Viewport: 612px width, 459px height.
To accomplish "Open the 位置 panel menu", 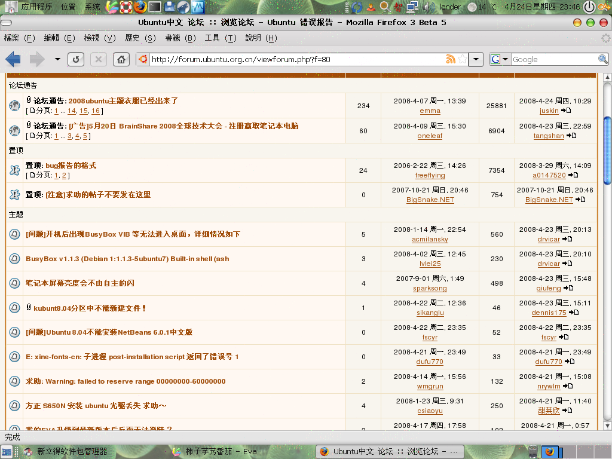I will click(x=68, y=7).
